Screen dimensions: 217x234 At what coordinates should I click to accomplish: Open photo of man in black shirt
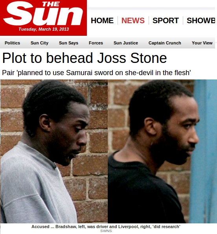pos(162,151)
